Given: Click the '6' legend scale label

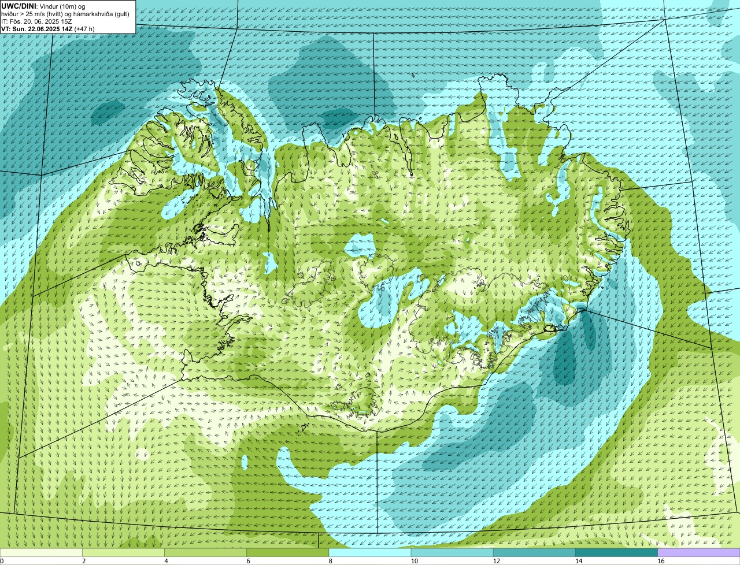Looking at the screenshot, I should click(x=249, y=561).
